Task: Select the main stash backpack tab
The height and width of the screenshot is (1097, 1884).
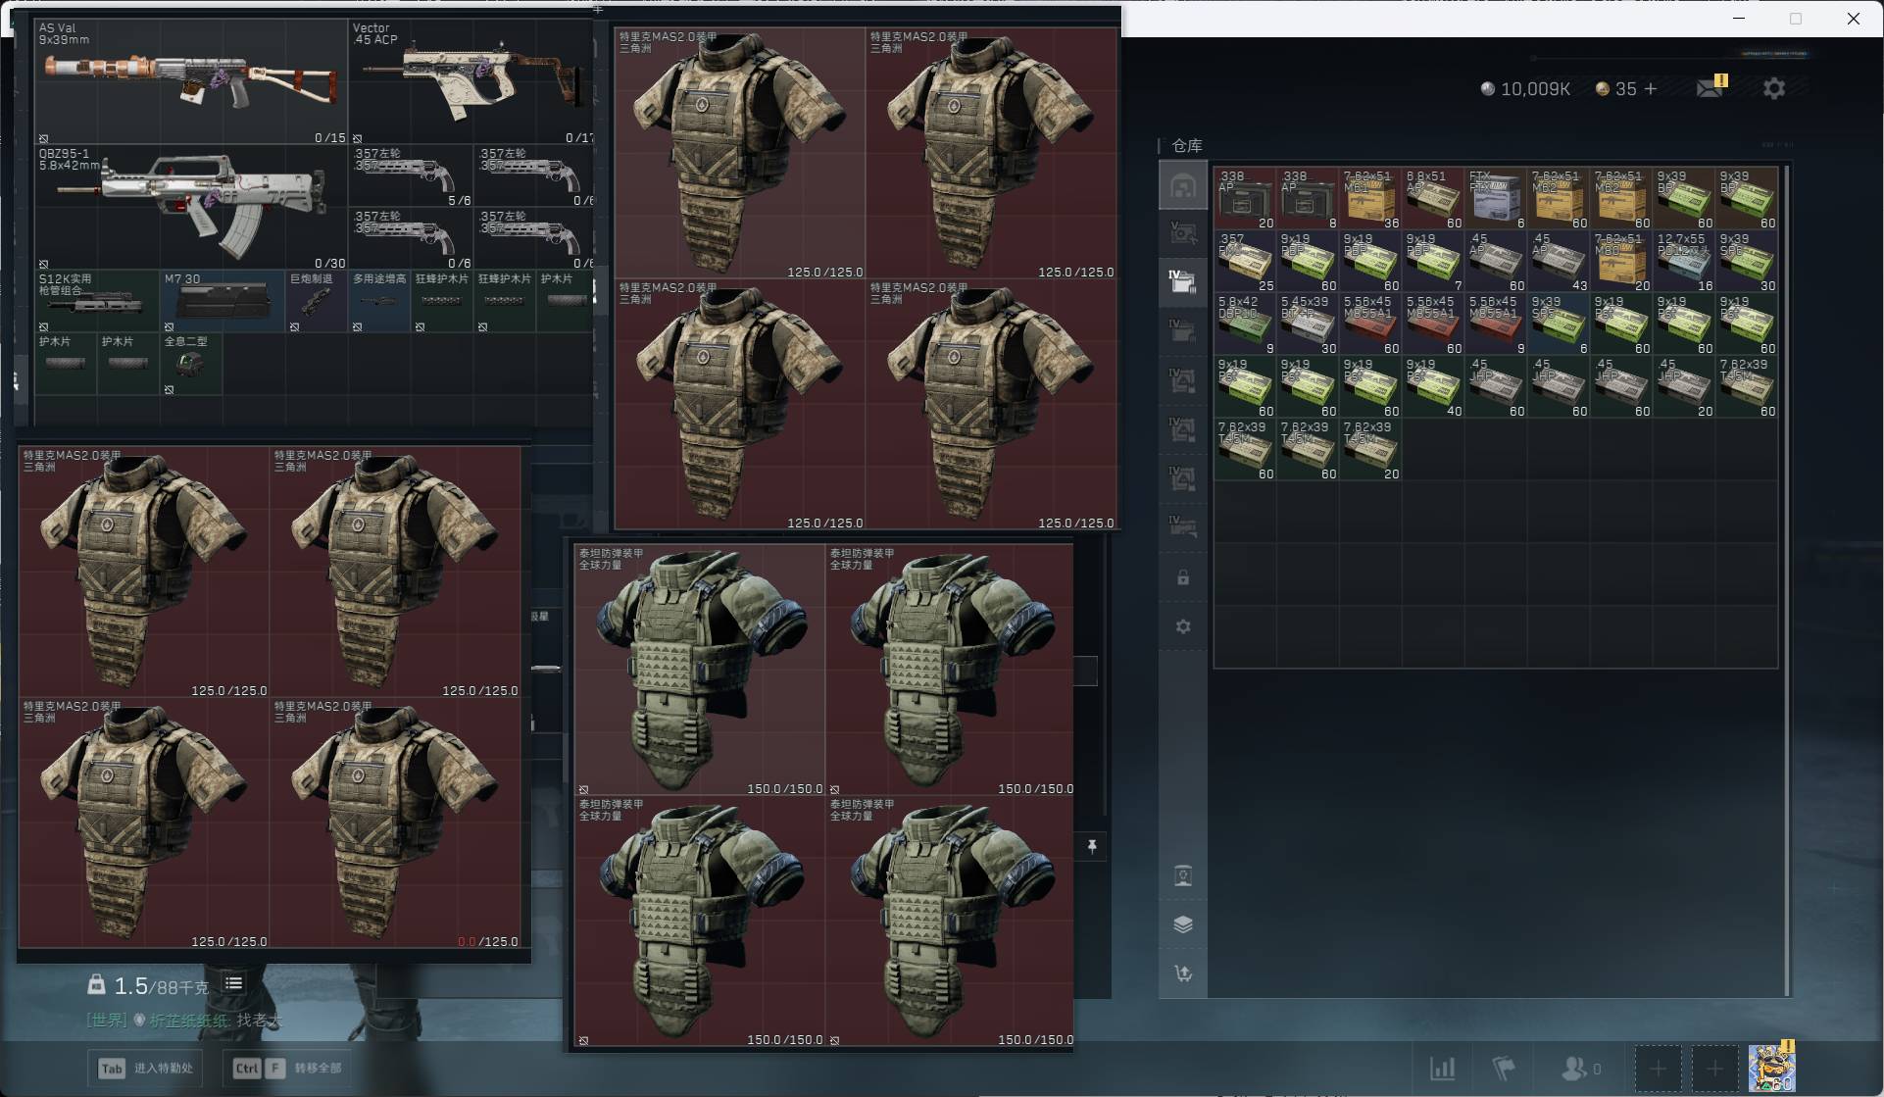Action: tap(1183, 185)
